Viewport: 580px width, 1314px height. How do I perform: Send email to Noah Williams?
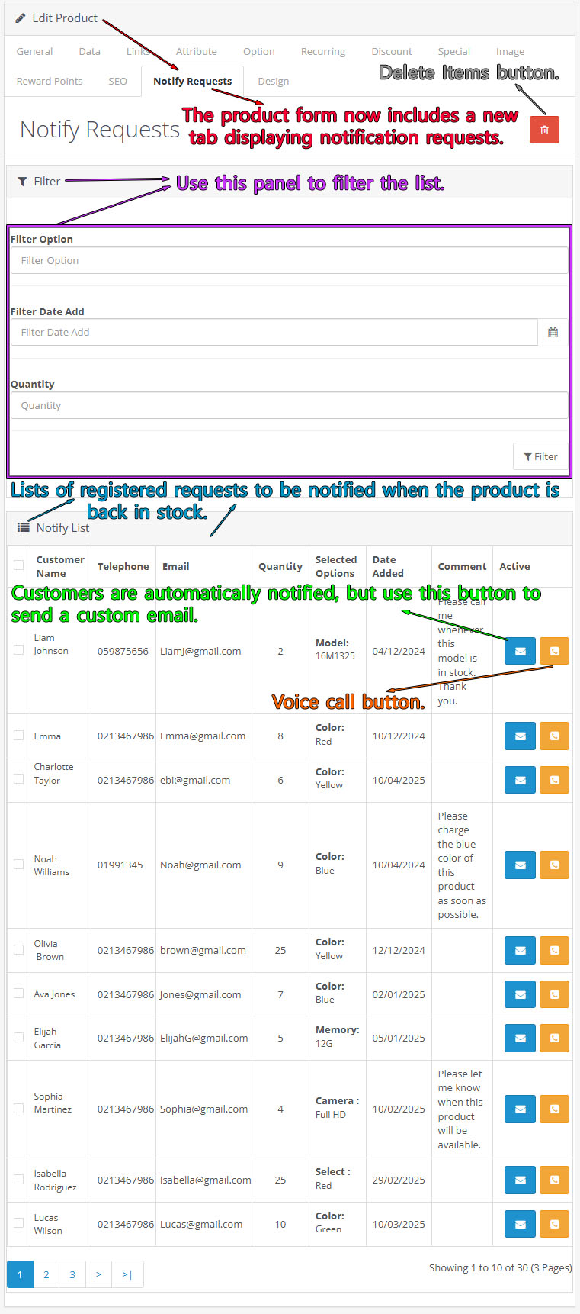[520, 865]
